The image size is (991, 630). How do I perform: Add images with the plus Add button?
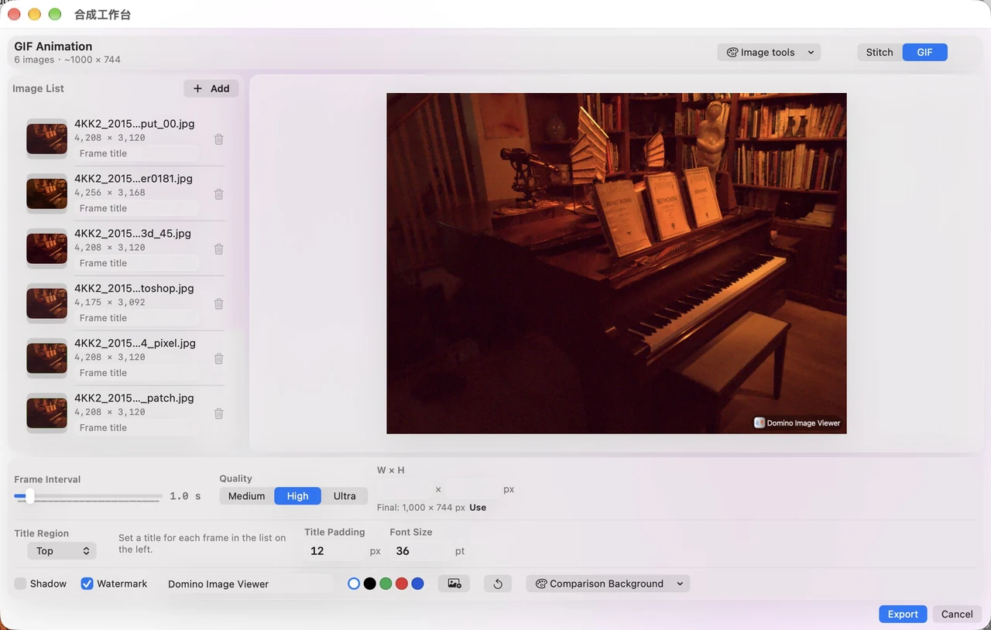(x=211, y=88)
